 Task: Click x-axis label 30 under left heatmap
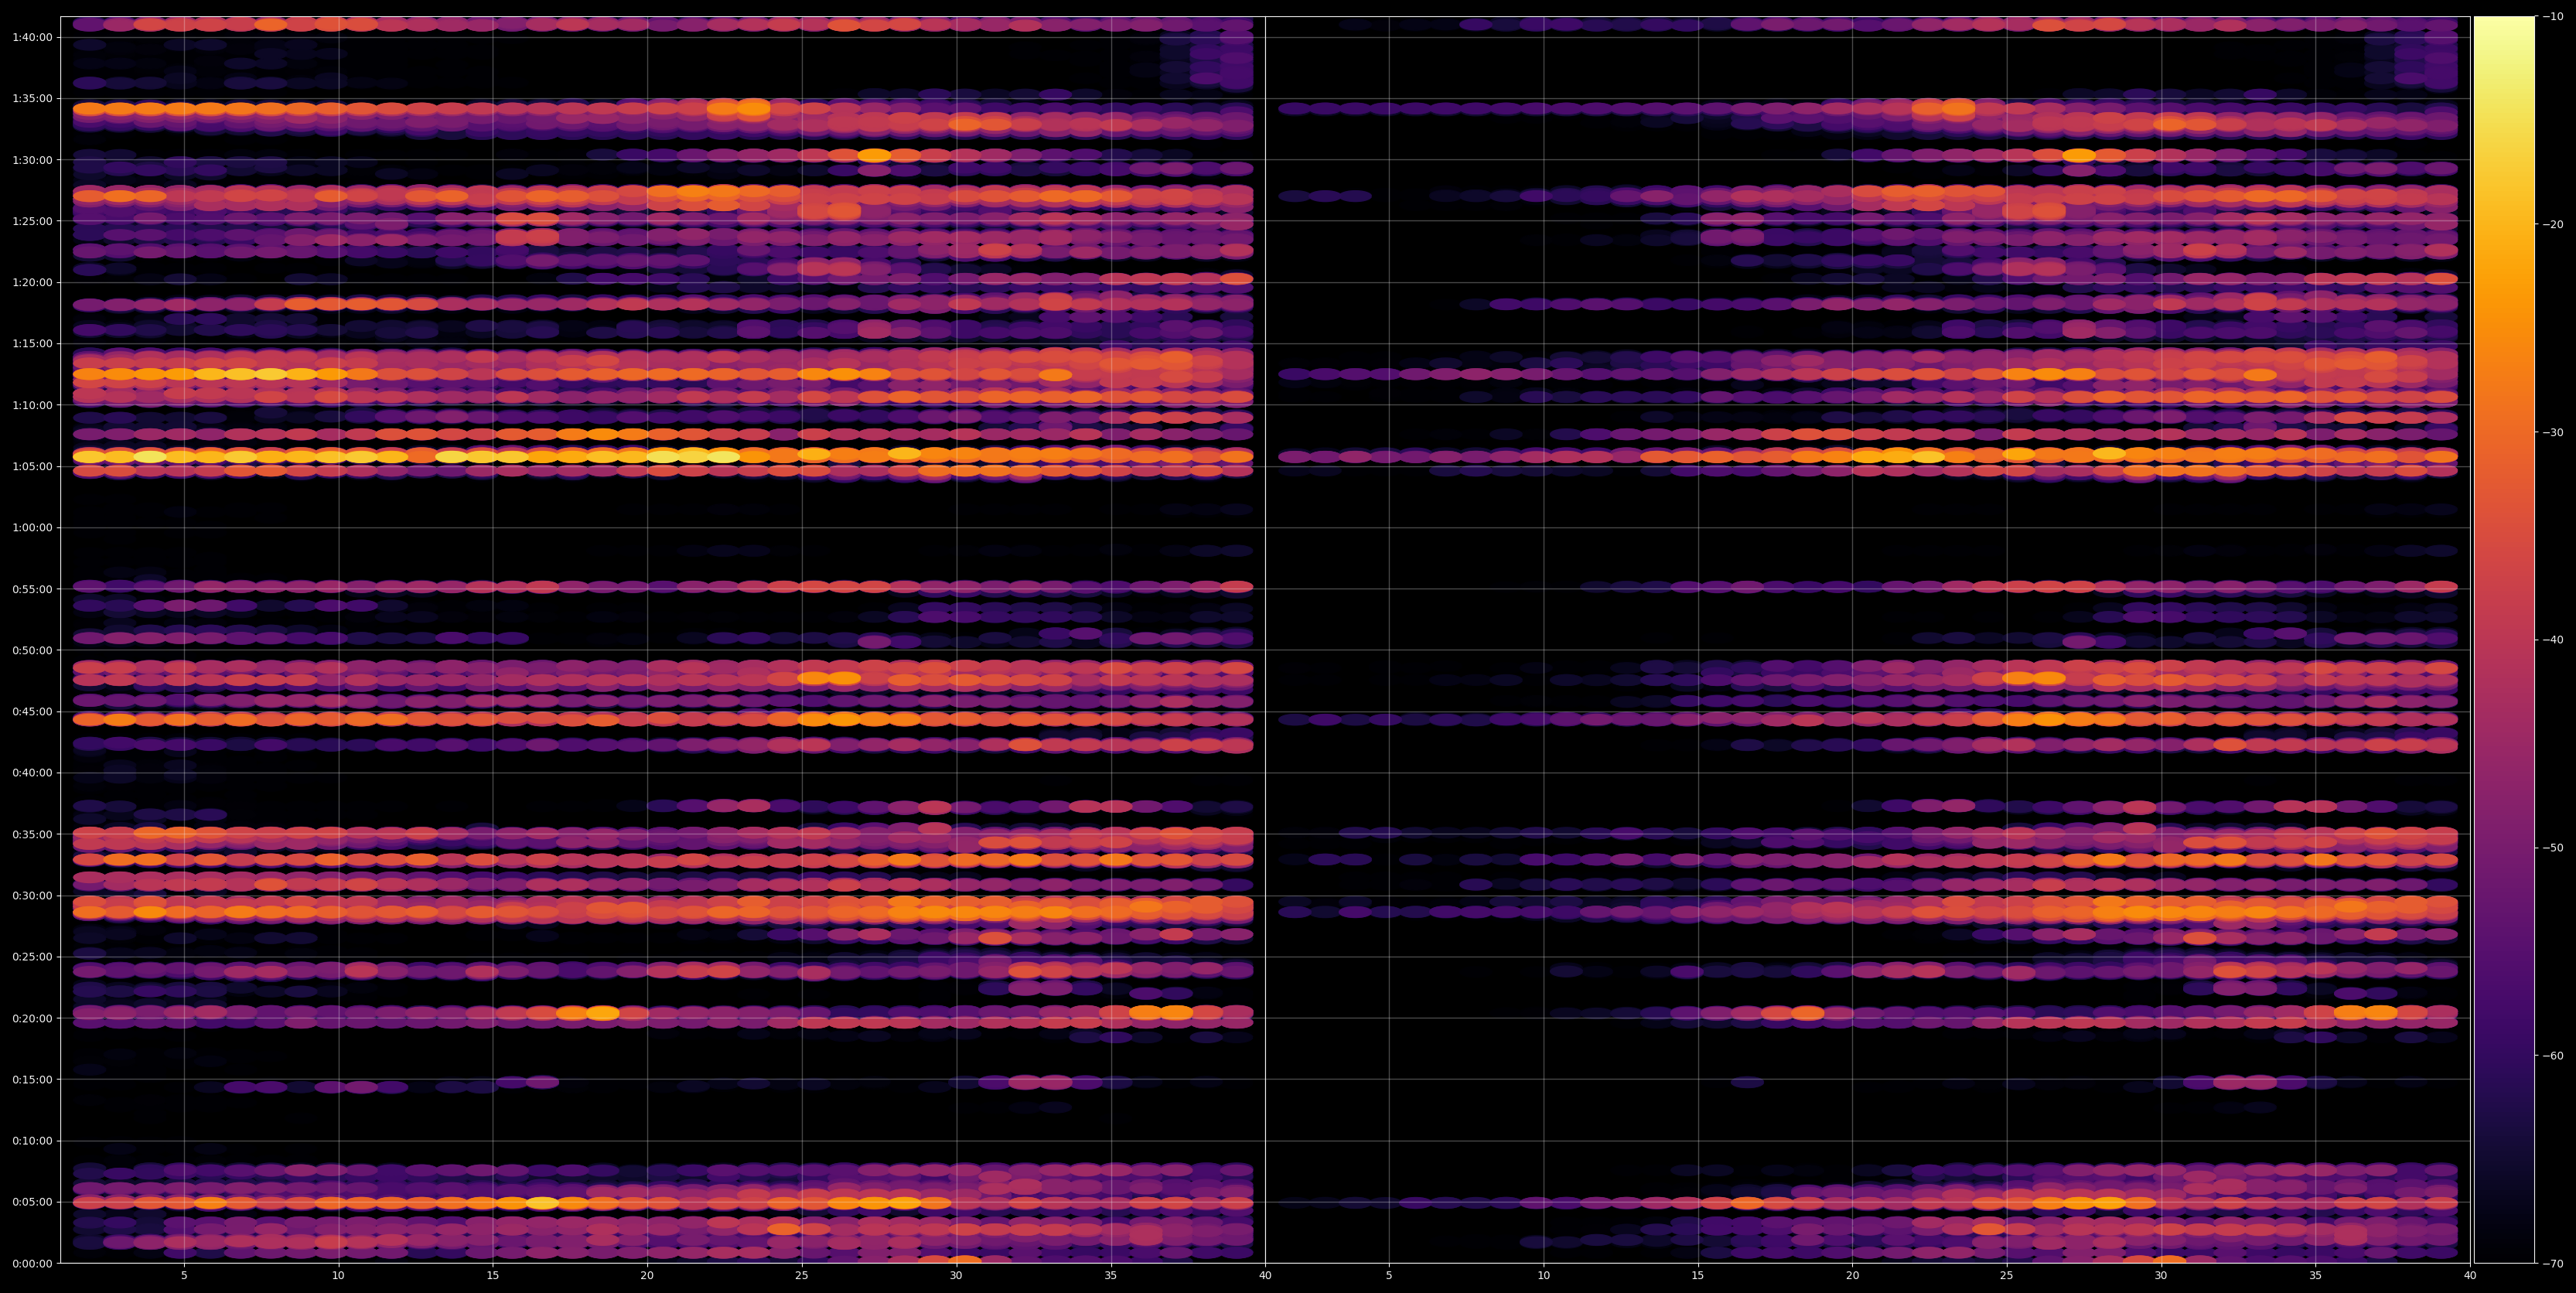tap(956, 1276)
